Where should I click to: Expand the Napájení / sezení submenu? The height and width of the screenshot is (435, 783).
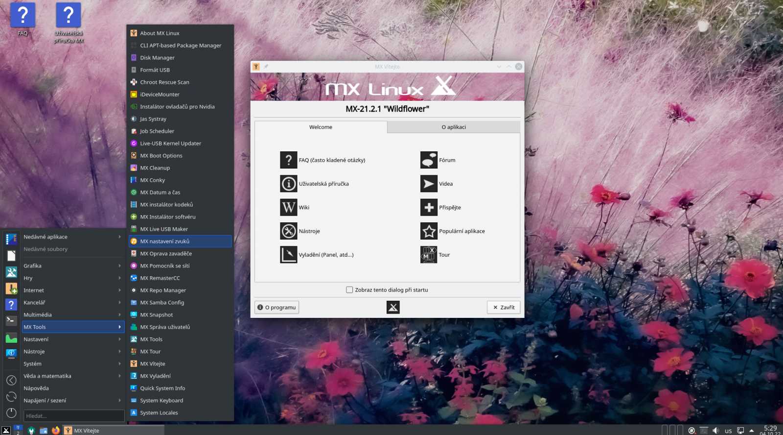coord(73,400)
